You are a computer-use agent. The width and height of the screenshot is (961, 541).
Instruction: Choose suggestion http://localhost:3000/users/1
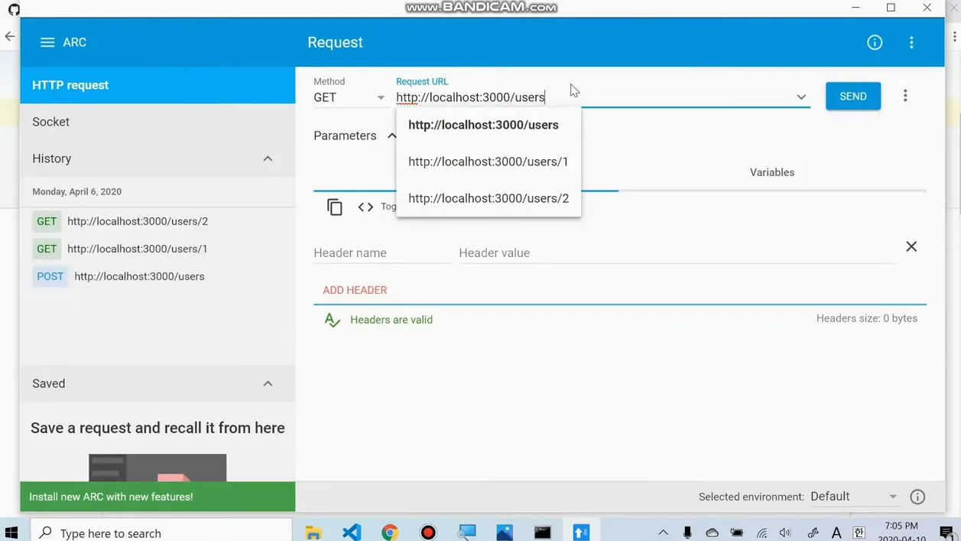pos(489,161)
